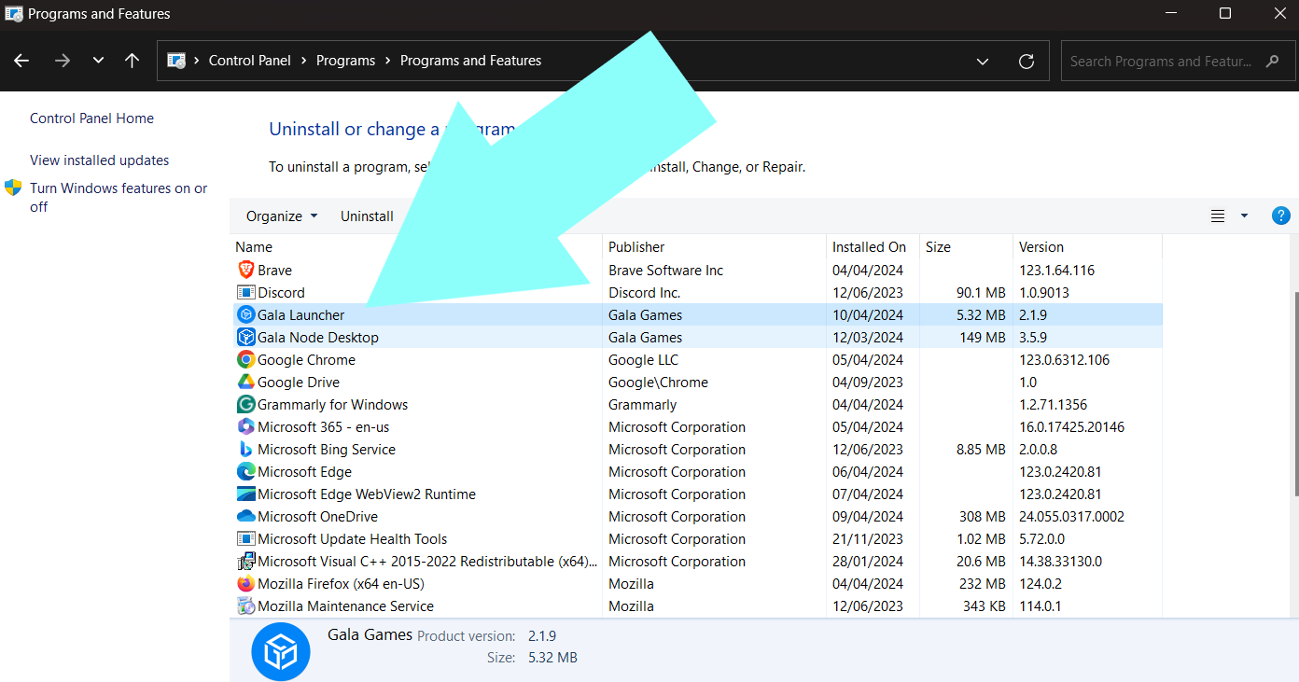
Task: Refresh the Programs and Features list
Action: coord(1027,61)
